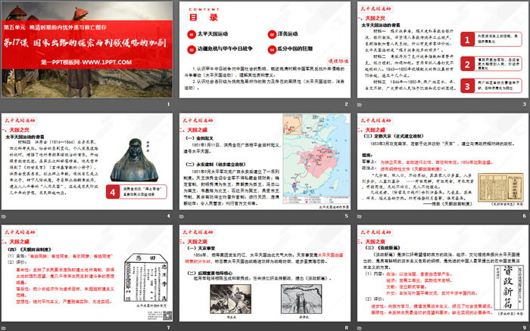Select slide 1 title thumbnail 第17课
Viewport: 530px width, 331px height.
[x=87, y=50]
